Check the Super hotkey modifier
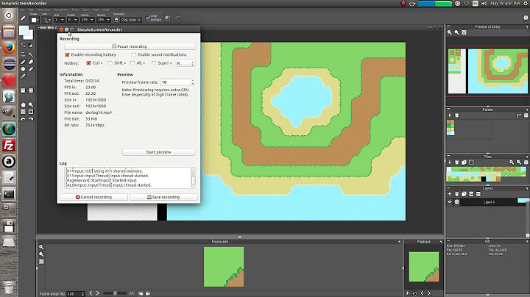 coord(154,63)
